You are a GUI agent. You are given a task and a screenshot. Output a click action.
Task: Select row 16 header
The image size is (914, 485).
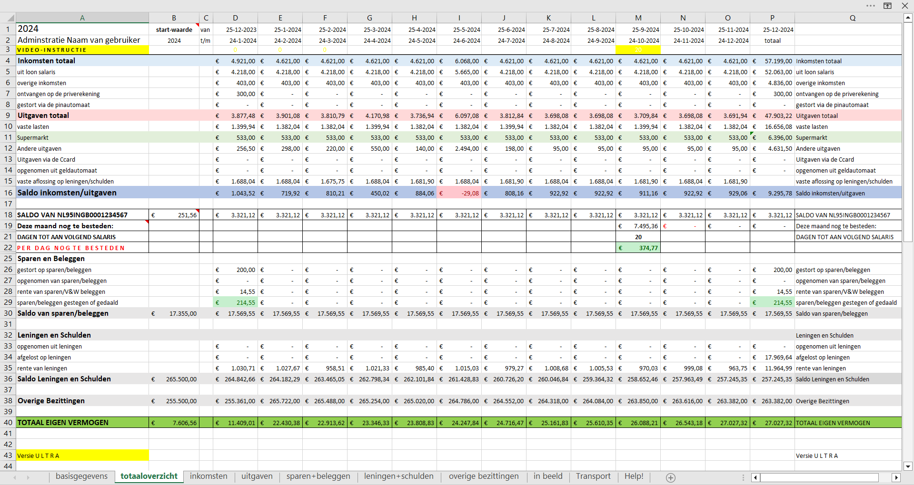8,193
